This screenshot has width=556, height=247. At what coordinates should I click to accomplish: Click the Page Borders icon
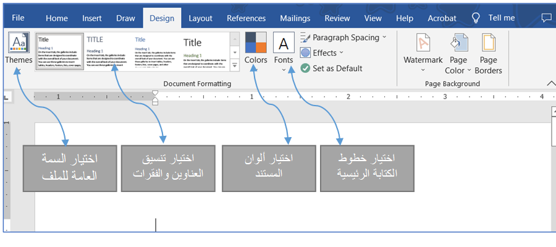coord(488,43)
